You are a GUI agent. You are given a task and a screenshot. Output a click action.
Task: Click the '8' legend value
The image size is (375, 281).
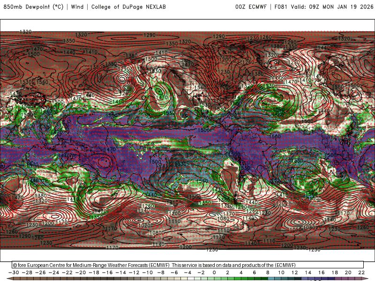click(268, 273)
